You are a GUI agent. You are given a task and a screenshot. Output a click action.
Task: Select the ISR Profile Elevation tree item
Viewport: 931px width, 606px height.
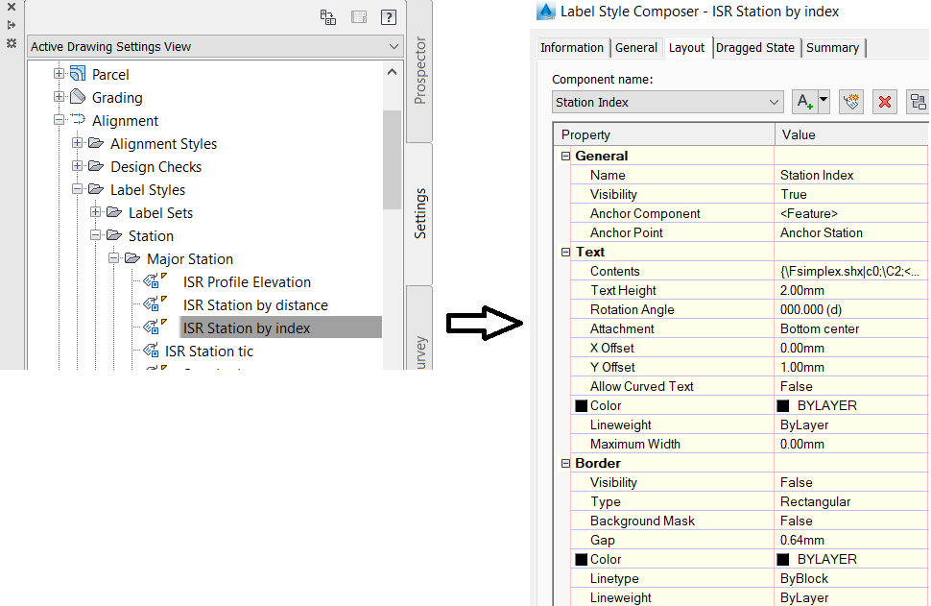point(247,281)
